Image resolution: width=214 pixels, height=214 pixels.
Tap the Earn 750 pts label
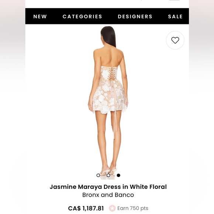coord(133,208)
